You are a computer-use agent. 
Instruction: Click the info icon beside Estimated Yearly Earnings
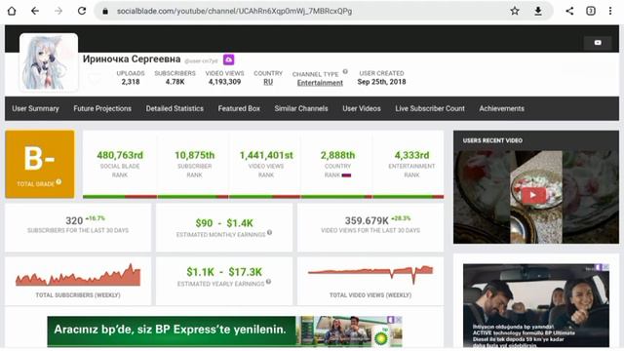269,282
